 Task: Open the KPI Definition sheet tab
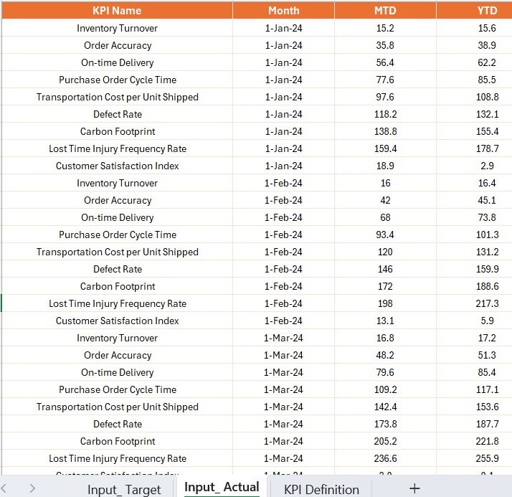click(321, 489)
